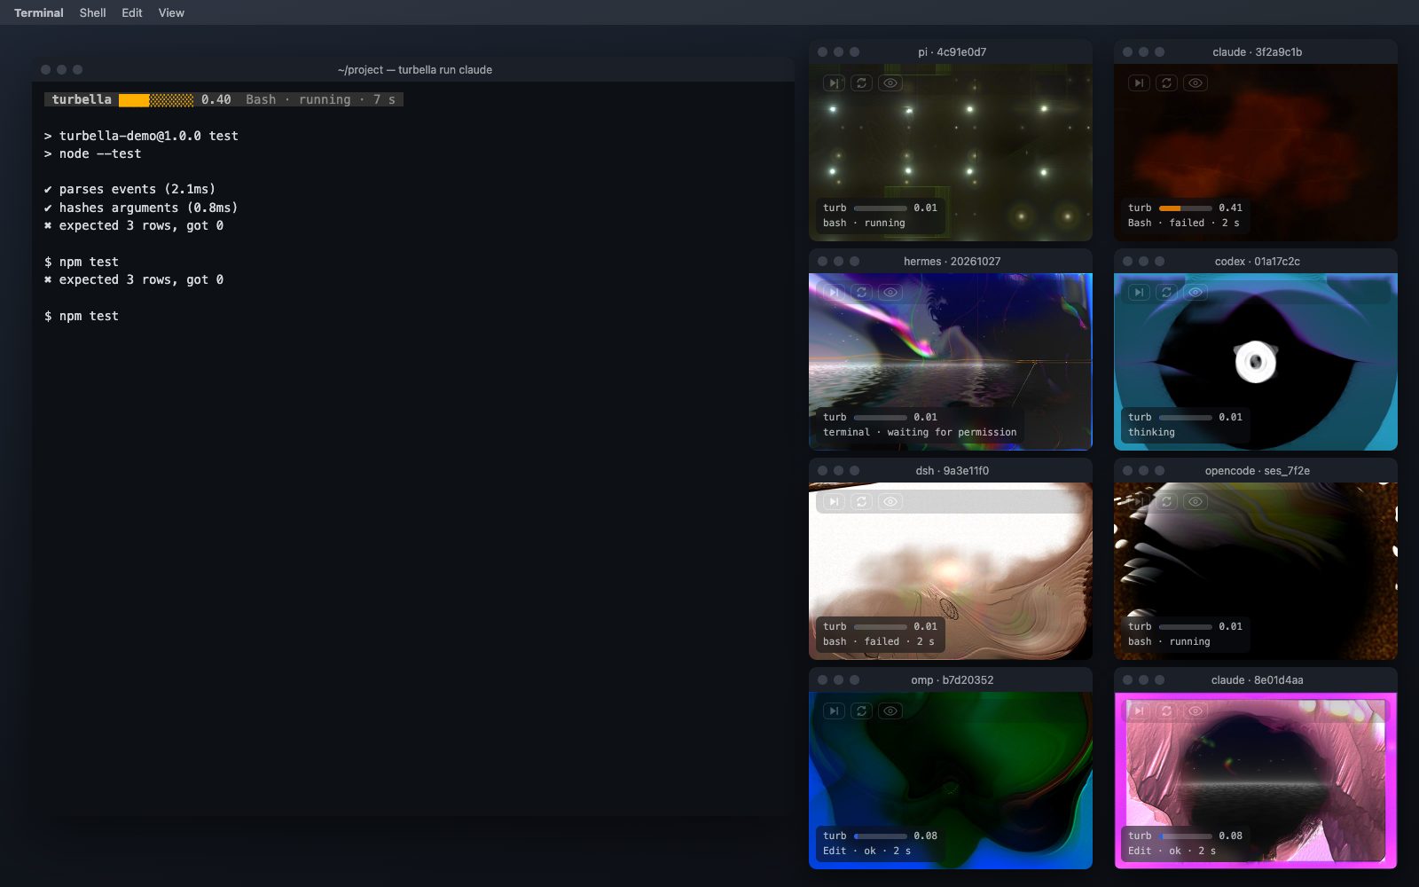
Task: Click turb slider in claude 3f2a9c1b window
Action: point(1185,208)
